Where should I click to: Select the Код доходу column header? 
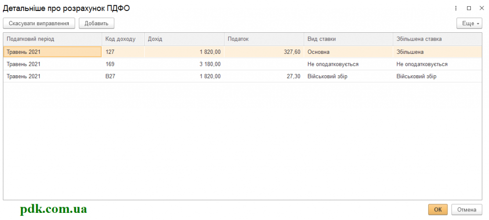(123, 39)
